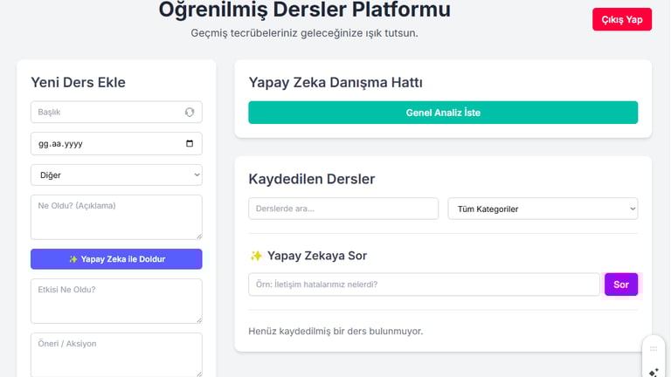The width and height of the screenshot is (671, 377).
Task: Submit question with the Sor button
Action: coord(621,284)
